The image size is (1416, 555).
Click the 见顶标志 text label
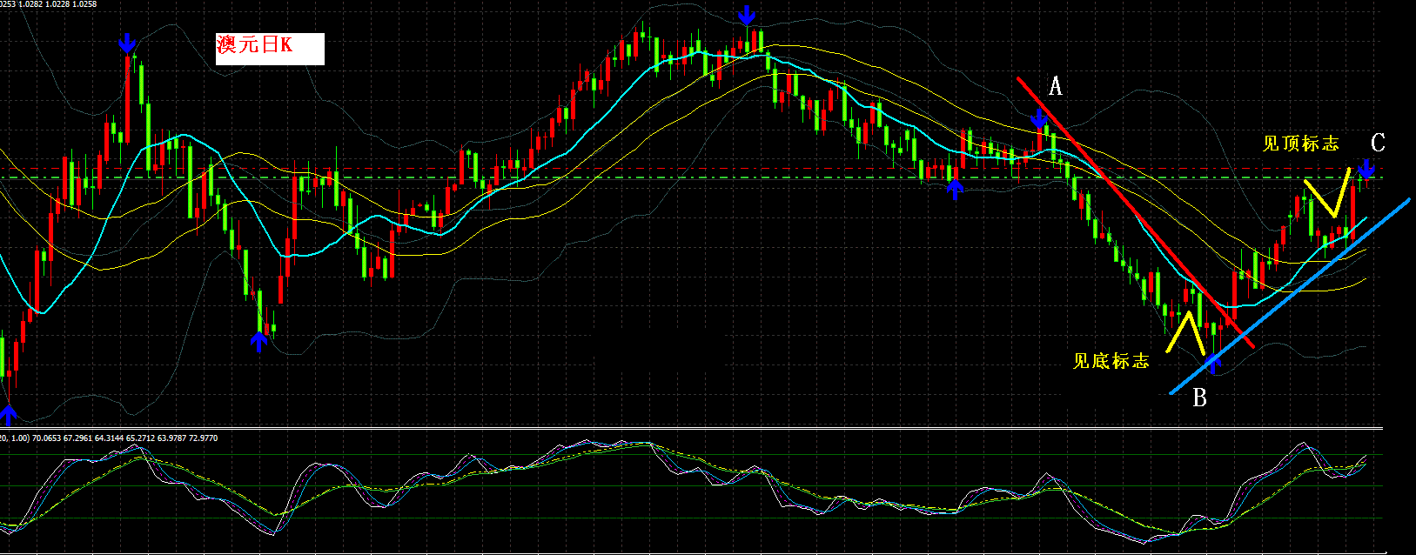(1300, 144)
